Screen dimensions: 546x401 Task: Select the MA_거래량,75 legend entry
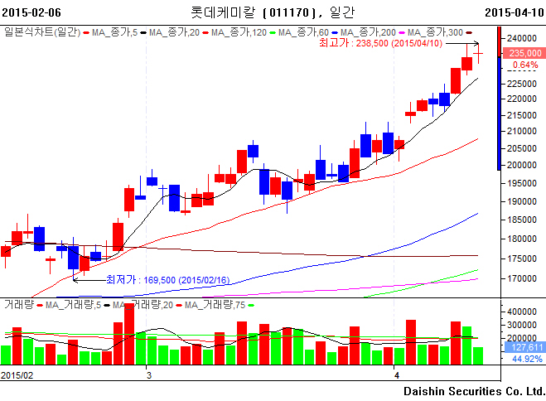point(215,305)
